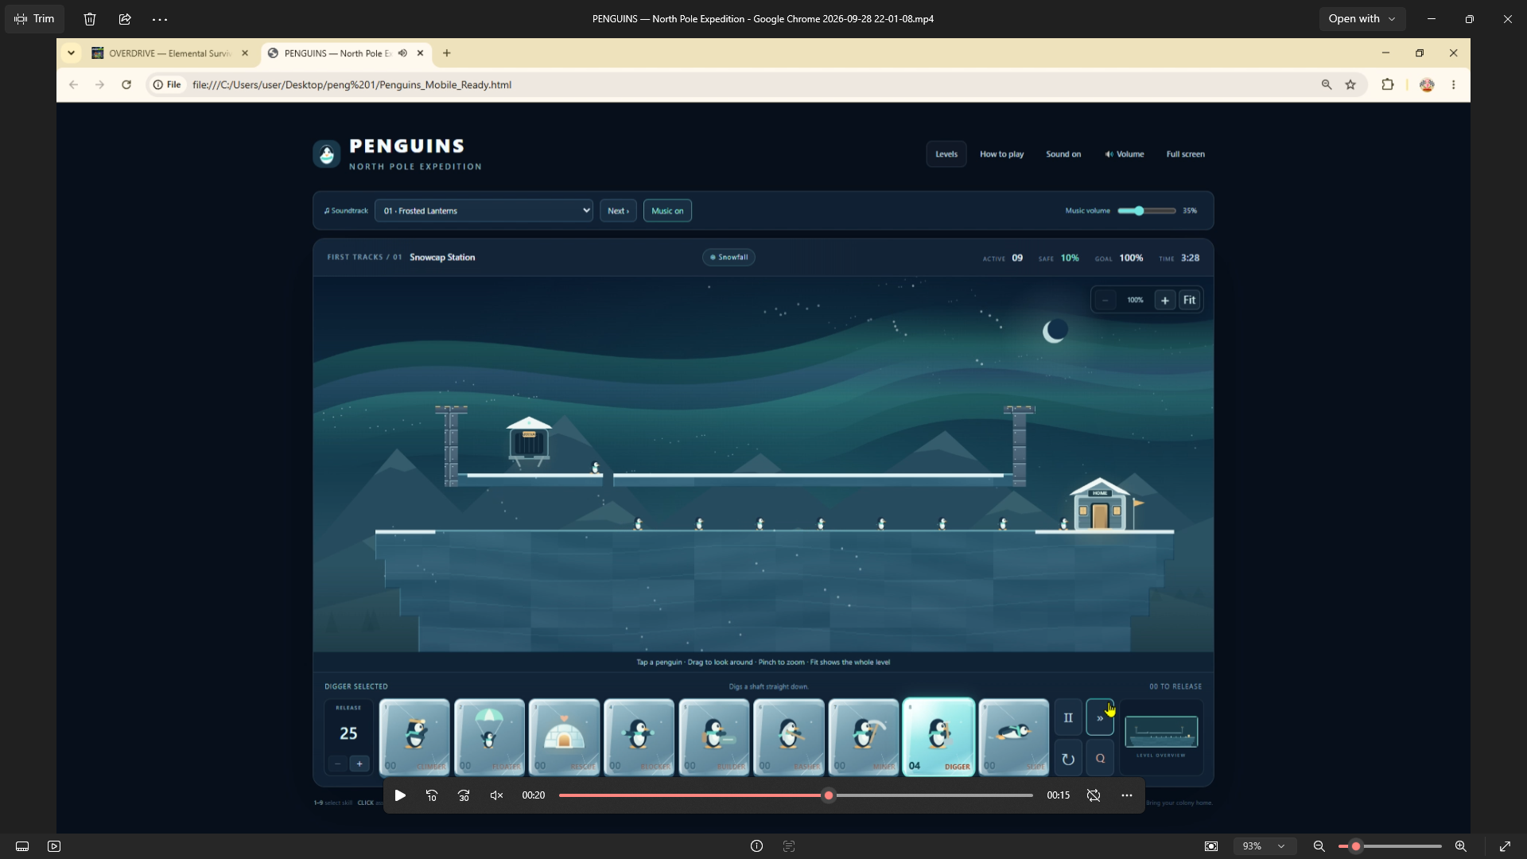
Task: Pause the game with the pause button
Action: click(1068, 717)
